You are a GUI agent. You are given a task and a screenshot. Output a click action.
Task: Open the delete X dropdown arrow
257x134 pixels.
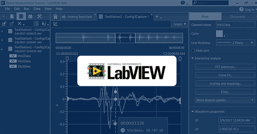(24, 25)
